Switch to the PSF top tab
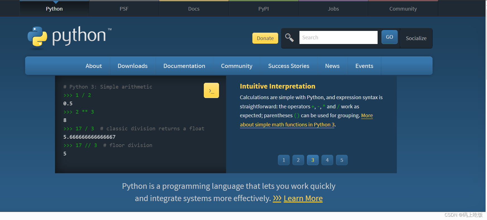Screen dimensions: 487x220 point(124,9)
